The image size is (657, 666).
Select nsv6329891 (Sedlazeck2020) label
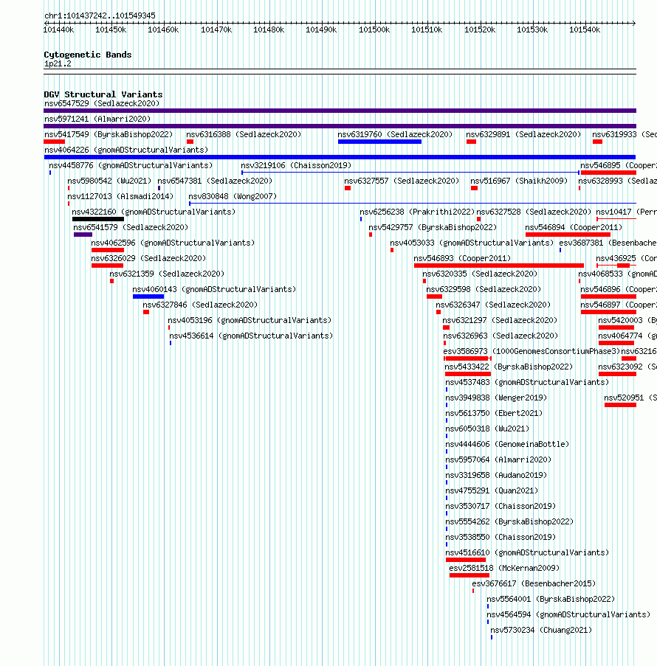(523, 134)
